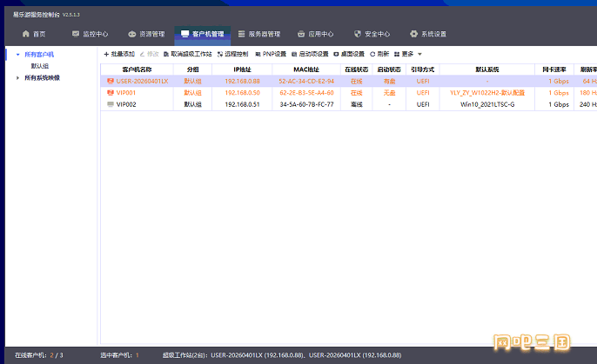Open 远程控制 remote control tool
597x364 pixels.
(232, 54)
